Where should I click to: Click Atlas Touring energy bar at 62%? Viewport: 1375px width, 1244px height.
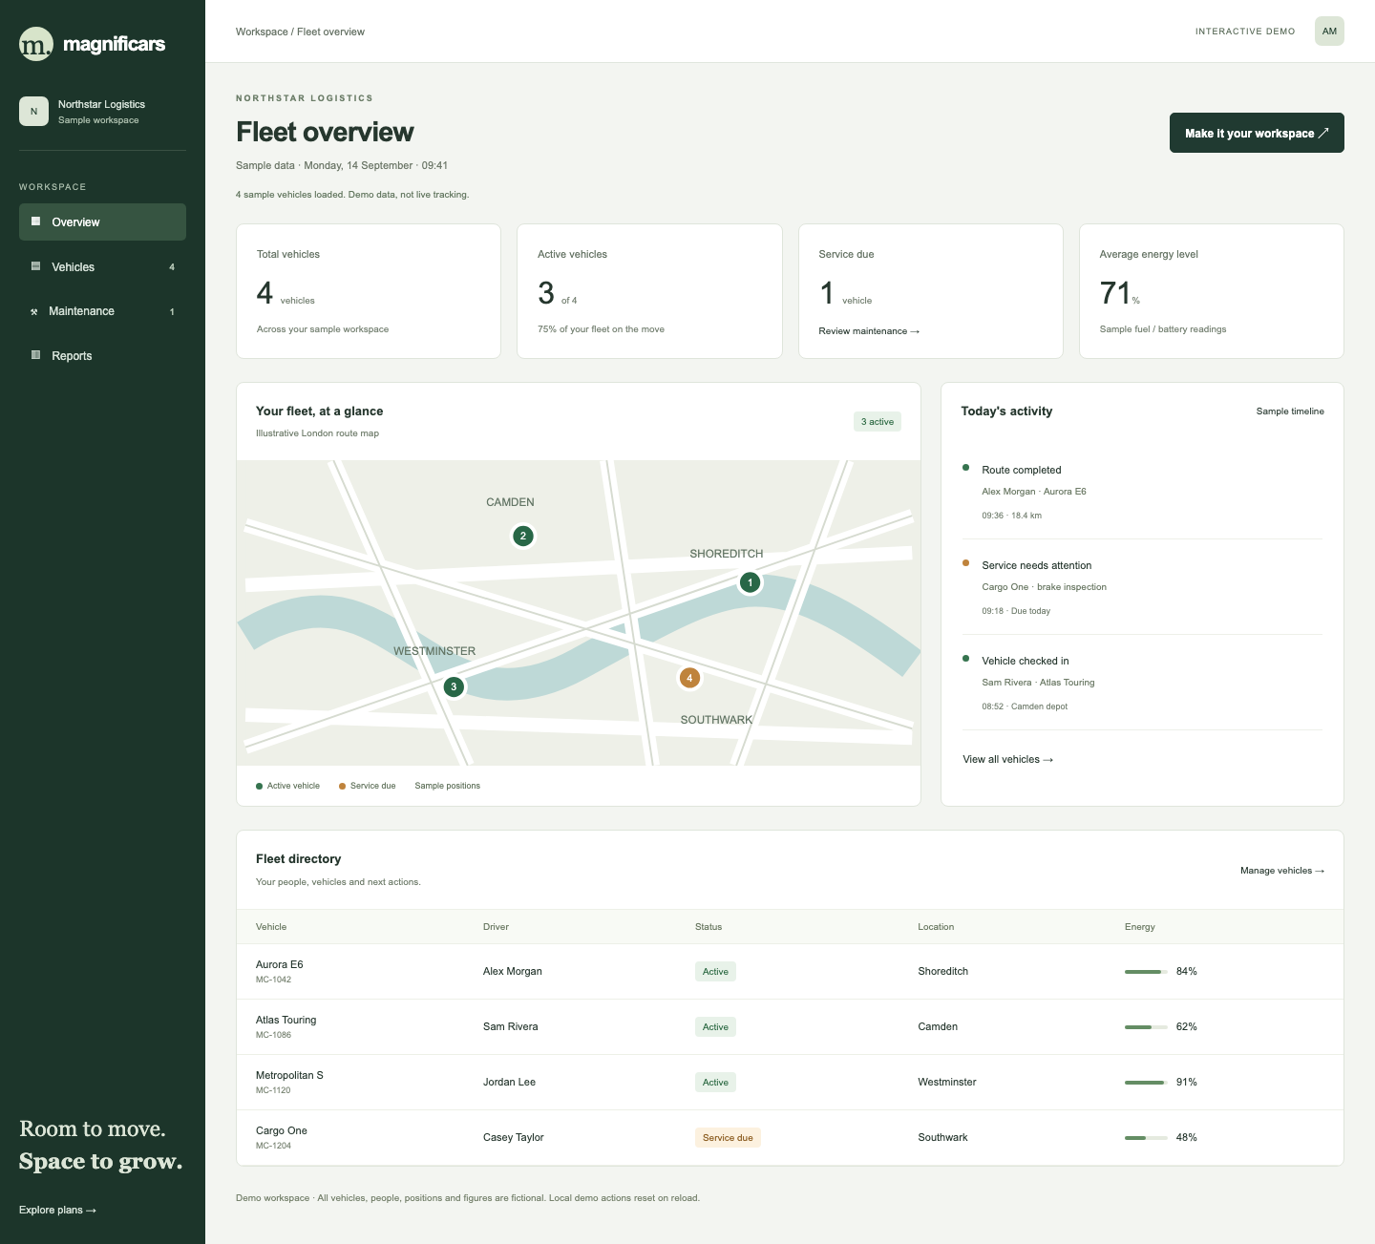point(1146,1027)
